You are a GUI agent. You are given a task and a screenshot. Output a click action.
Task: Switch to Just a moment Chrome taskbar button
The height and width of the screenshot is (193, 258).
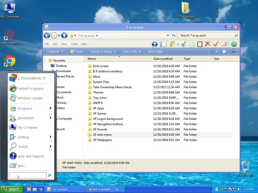tap(105, 189)
